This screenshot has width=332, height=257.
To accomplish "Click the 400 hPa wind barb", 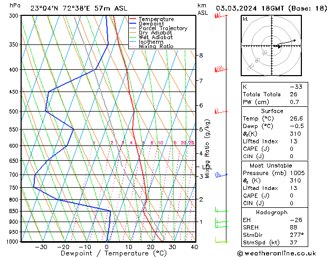I will click(221, 69).
